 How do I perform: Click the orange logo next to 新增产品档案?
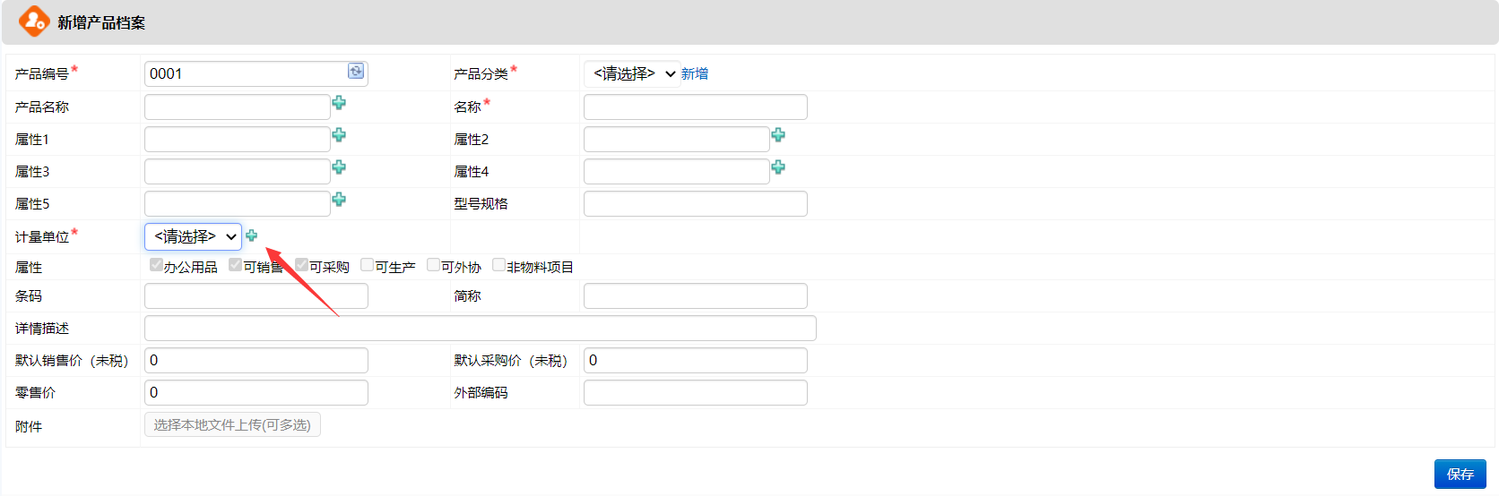(x=34, y=21)
